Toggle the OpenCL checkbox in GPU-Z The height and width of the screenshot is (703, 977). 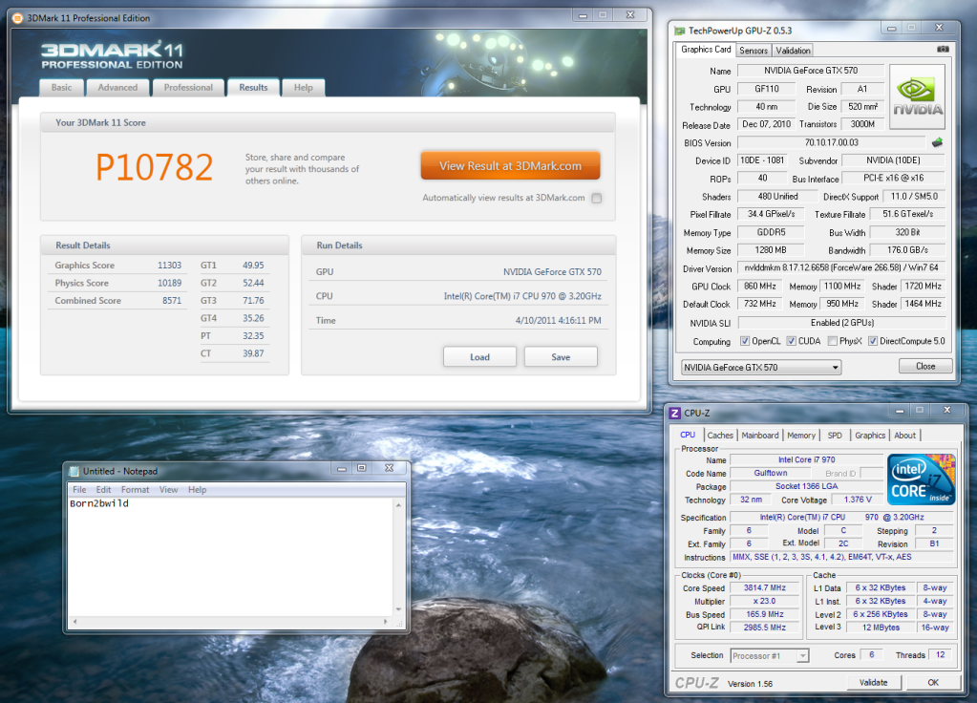click(x=745, y=341)
